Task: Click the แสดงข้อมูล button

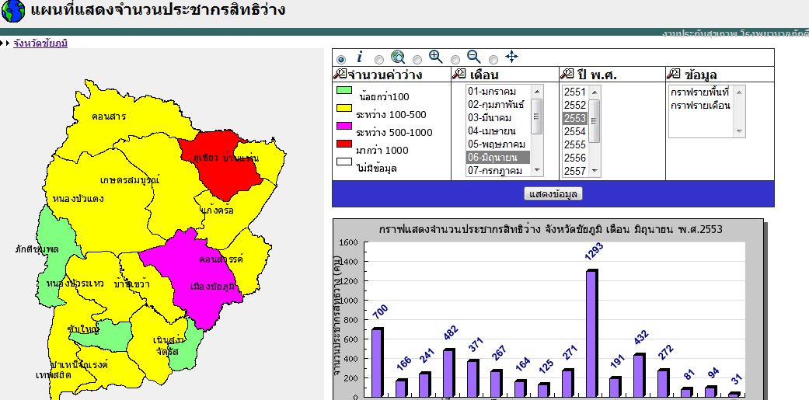Action: click(553, 194)
